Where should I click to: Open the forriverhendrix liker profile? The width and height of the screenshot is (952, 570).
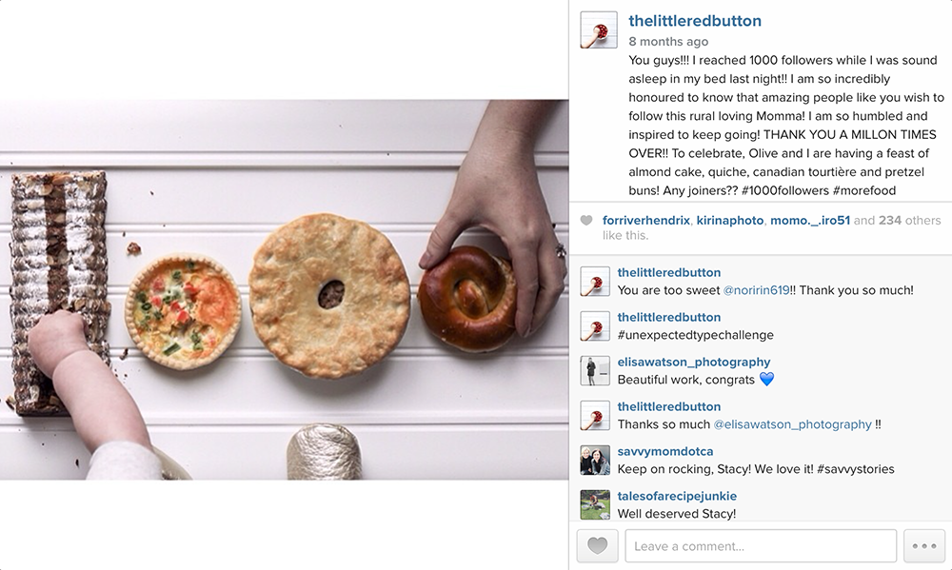[646, 221]
